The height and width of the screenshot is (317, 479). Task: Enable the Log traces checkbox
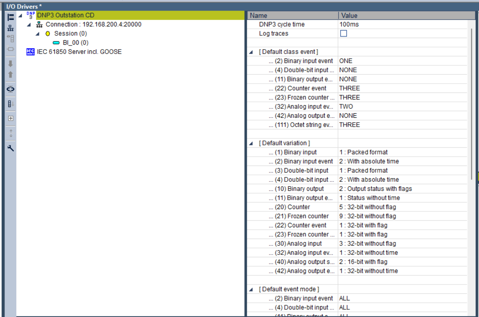[x=344, y=33]
